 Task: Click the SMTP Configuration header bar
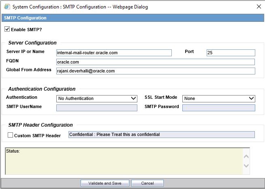(x=132, y=18)
